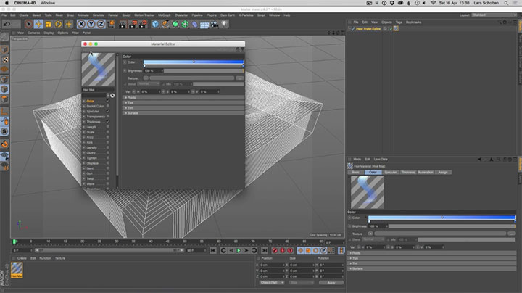Enable the Frizz channel checkbox

pos(108,137)
